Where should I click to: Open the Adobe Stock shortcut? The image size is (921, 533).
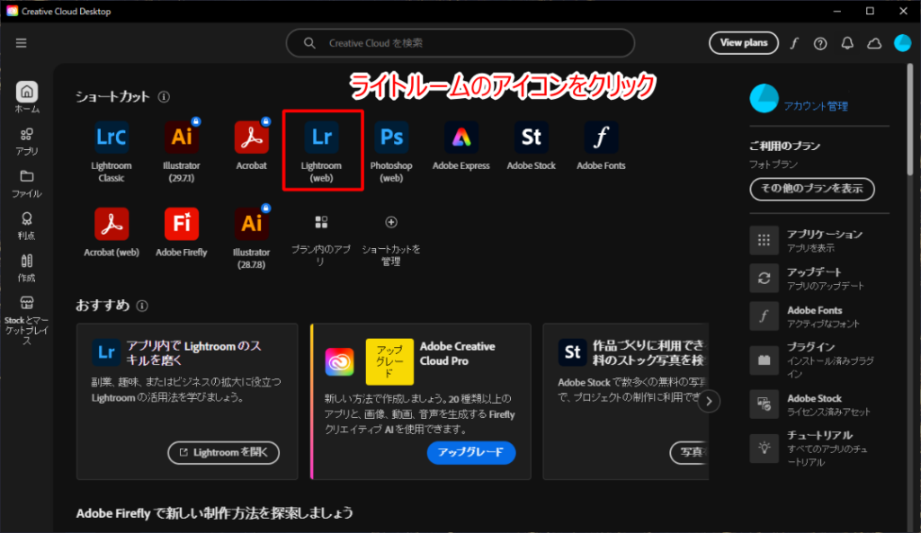pyautogui.click(x=531, y=146)
